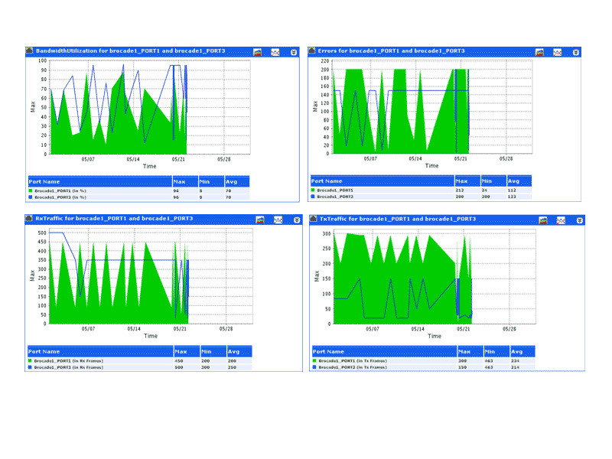Screen dimensions: 612x459
Task: Click Max value 150 in TxTraffic table
Action: [462, 367]
